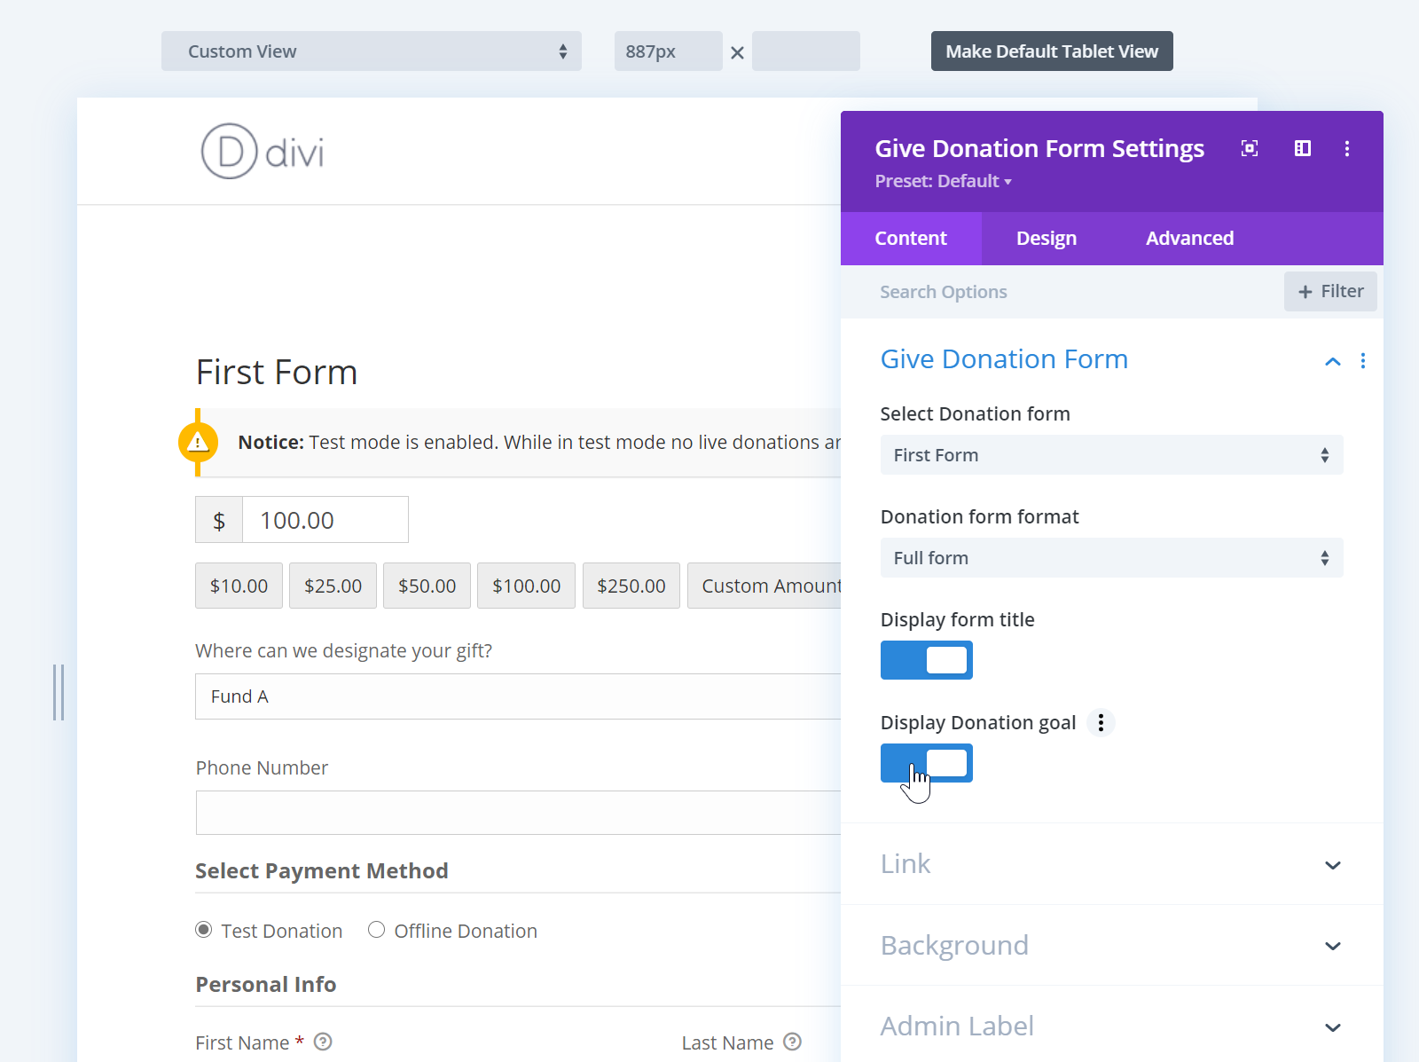Screen dimensions: 1419x1062
Task: Click the Last Name help question icon
Action: click(x=793, y=1042)
